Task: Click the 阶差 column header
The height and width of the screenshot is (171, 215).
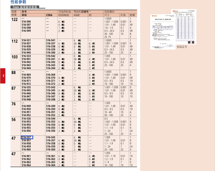Action: [x=123, y=15]
